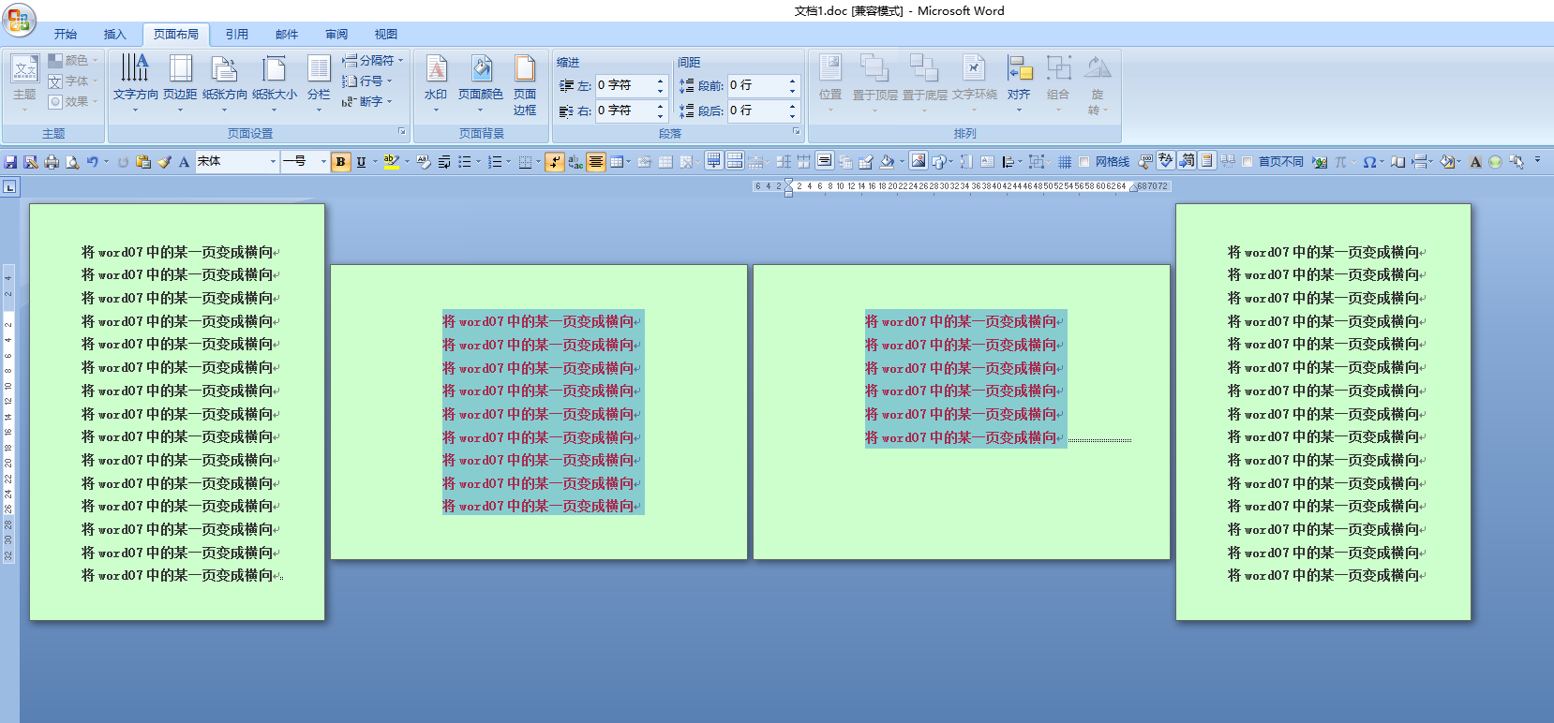The image size is (1554, 723).
Task: Open page setup dialog launcher
Action: pos(402,132)
